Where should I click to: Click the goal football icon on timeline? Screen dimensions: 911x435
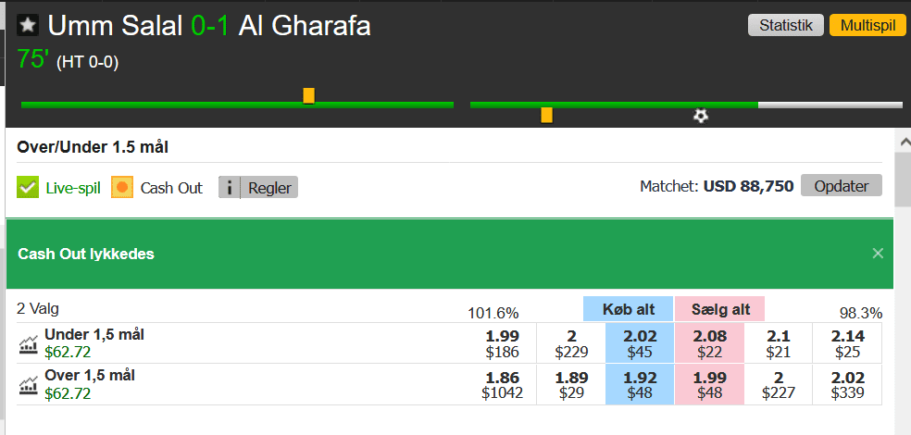[x=701, y=116]
